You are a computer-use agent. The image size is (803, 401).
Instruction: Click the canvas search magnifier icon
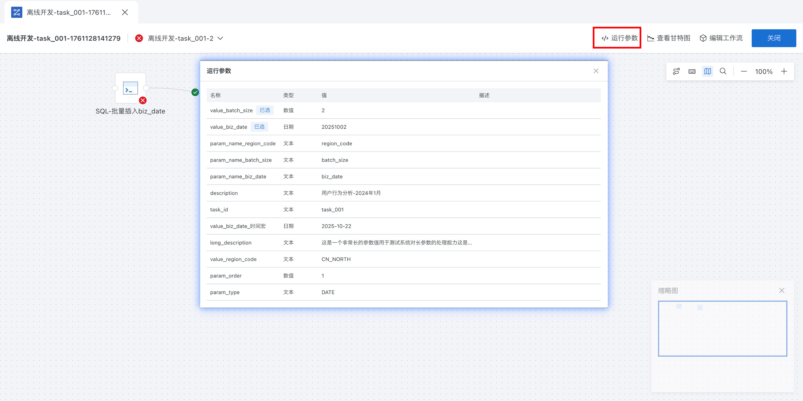723,71
